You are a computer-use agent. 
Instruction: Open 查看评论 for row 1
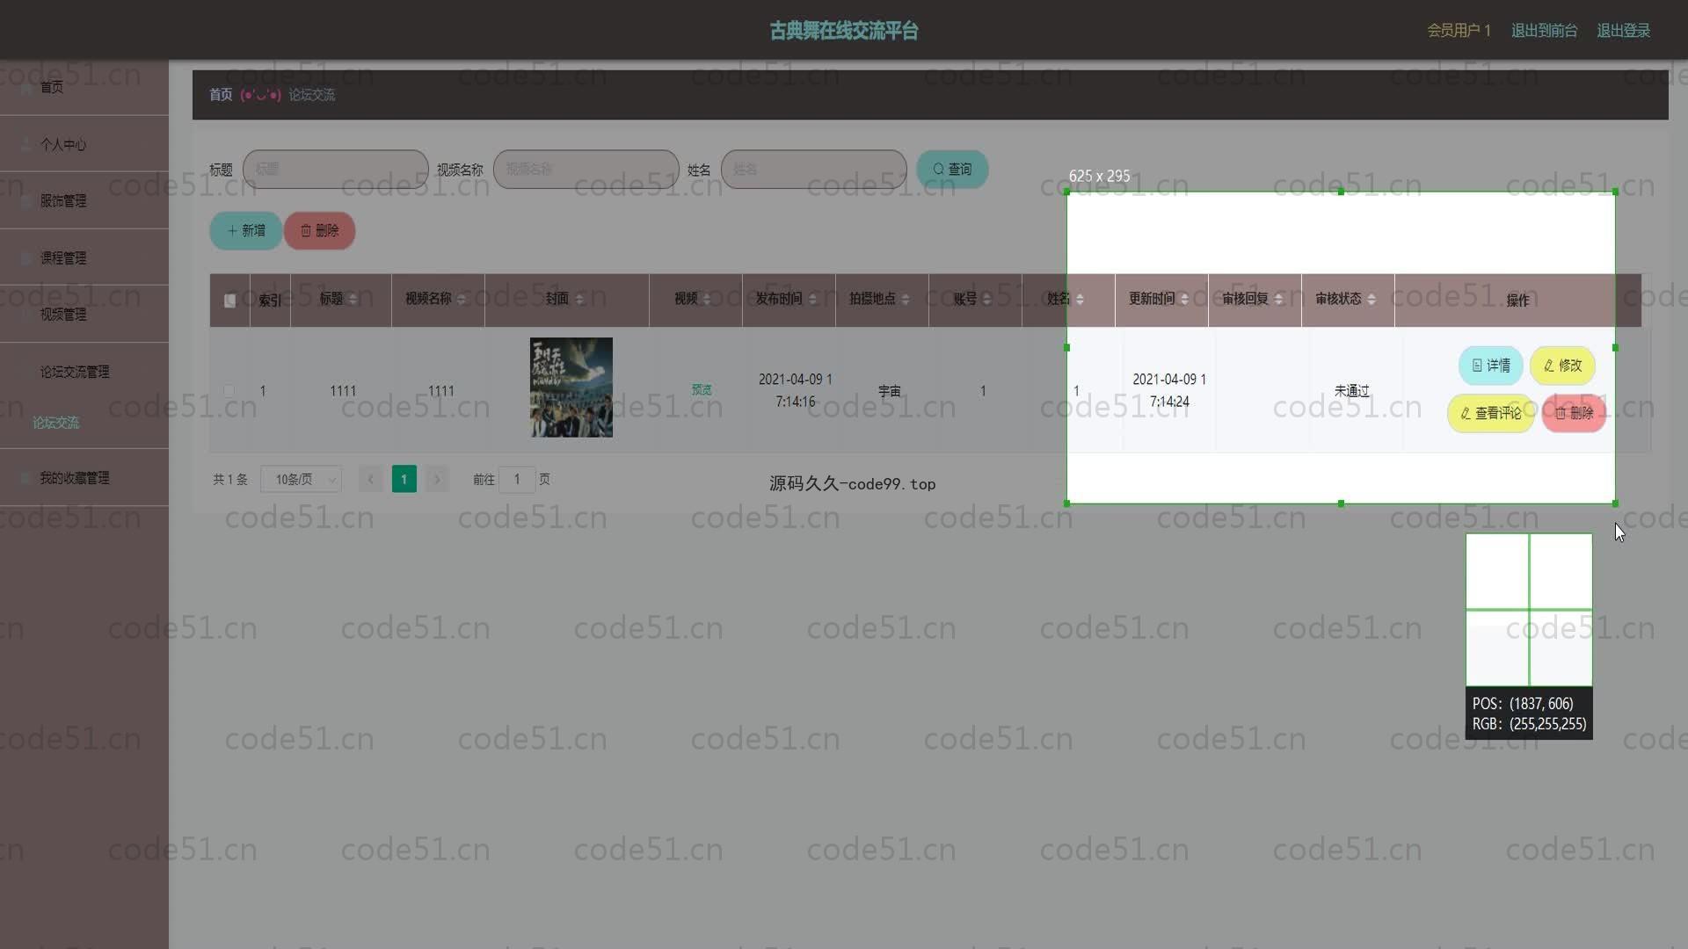(x=1490, y=413)
